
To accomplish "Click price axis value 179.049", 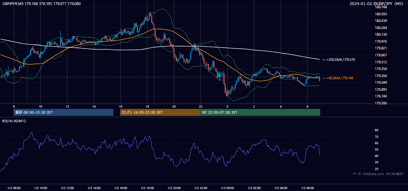I will pyautogui.click(x=381, y=82).
